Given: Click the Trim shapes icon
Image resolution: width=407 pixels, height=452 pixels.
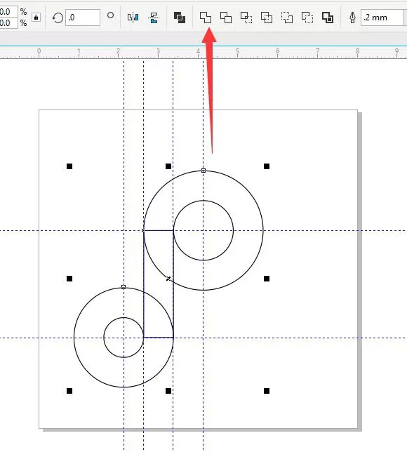Looking at the screenshot, I should click(226, 18).
